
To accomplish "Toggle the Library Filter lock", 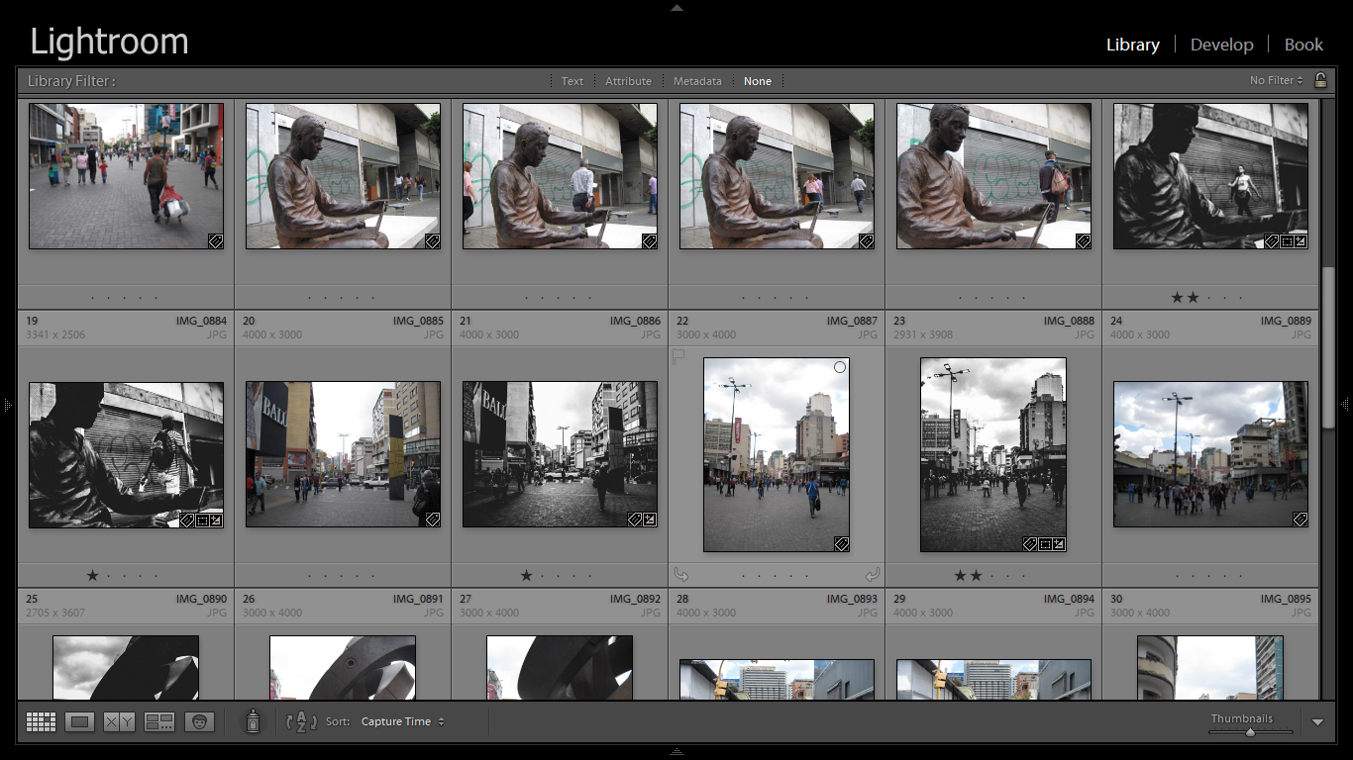I will 1320,81.
